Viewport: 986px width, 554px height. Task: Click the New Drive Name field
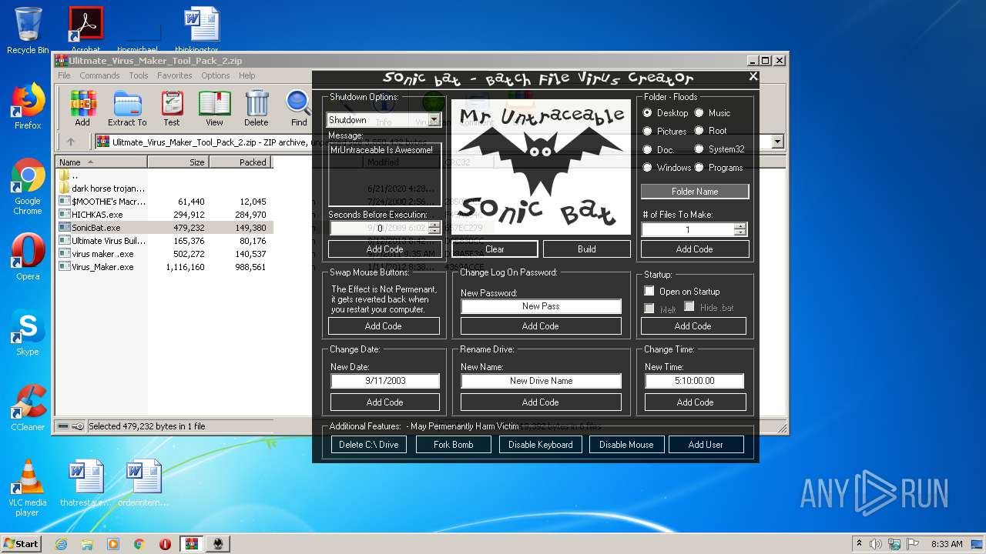coord(541,381)
